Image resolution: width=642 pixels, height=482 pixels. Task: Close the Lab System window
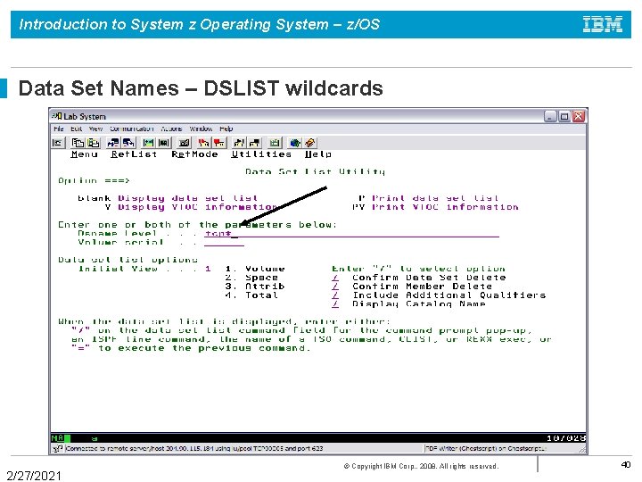(x=578, y=116)
